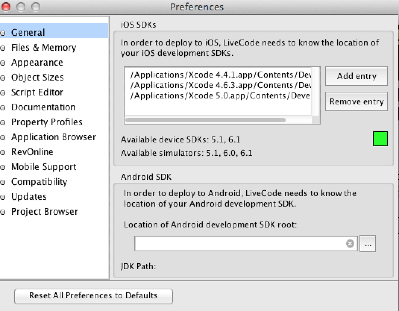Open RevOnline preferences

pos(32,152)
